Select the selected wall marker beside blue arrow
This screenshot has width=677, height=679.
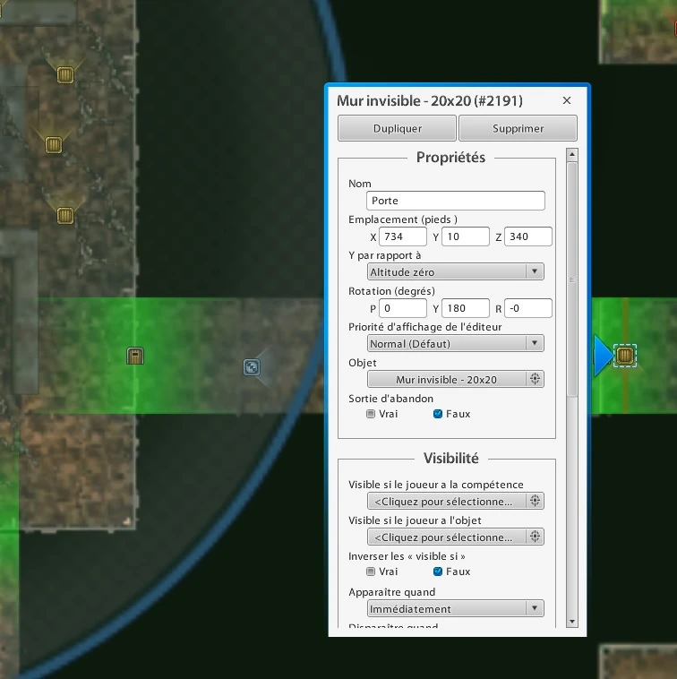[x=625, y=356]
